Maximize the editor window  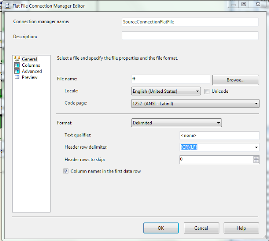pyautogui.click(x=244, y=4)
